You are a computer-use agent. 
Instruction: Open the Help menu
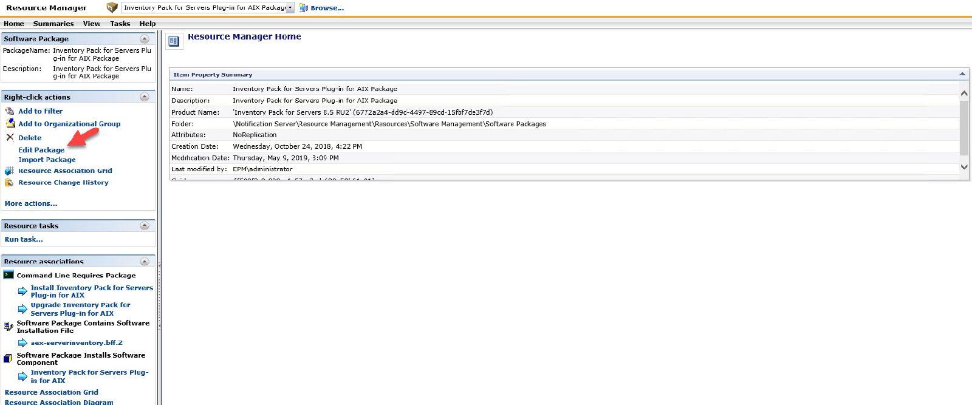pyautogui.click(x=148, y=24)
